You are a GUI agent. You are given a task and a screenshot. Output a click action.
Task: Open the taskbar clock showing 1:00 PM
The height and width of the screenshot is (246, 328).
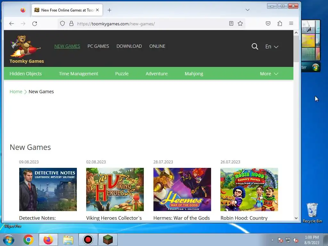(x=312, y=240)
